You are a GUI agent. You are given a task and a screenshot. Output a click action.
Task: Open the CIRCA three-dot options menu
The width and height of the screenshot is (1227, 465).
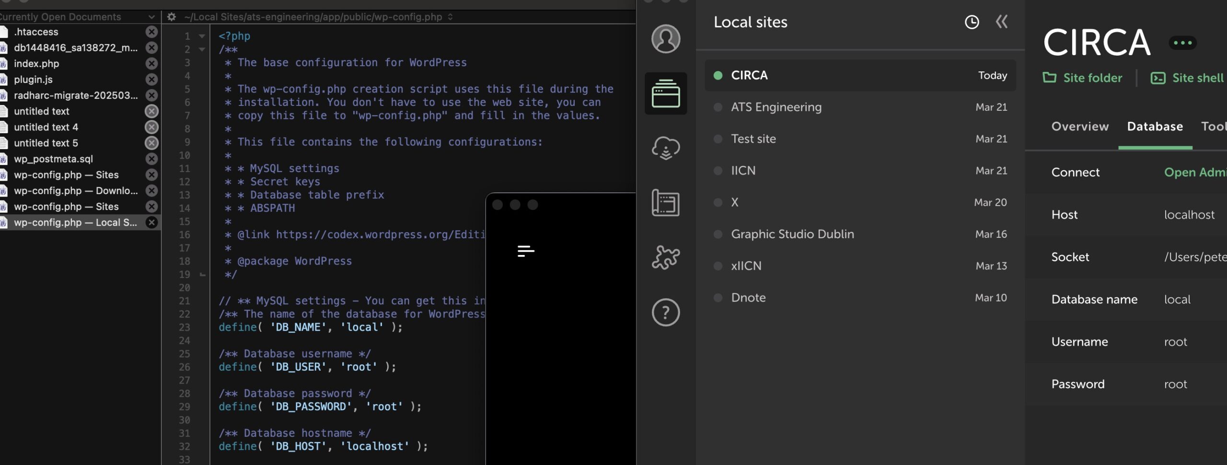coord(1182,43)
